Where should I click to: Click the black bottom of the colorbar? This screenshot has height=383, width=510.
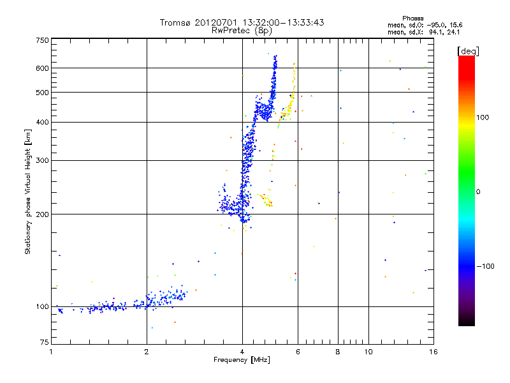pyautogui.click(x=467, y=321)
